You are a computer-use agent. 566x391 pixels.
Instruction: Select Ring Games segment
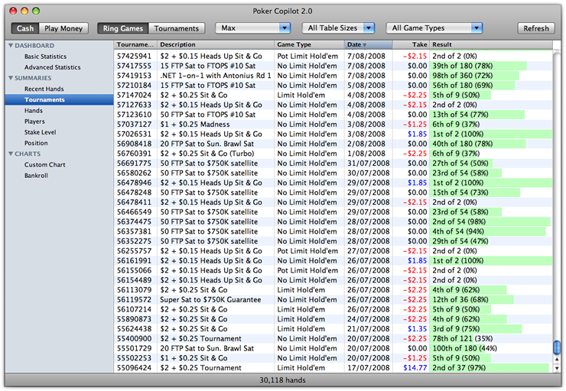click(x=122, y=28)
